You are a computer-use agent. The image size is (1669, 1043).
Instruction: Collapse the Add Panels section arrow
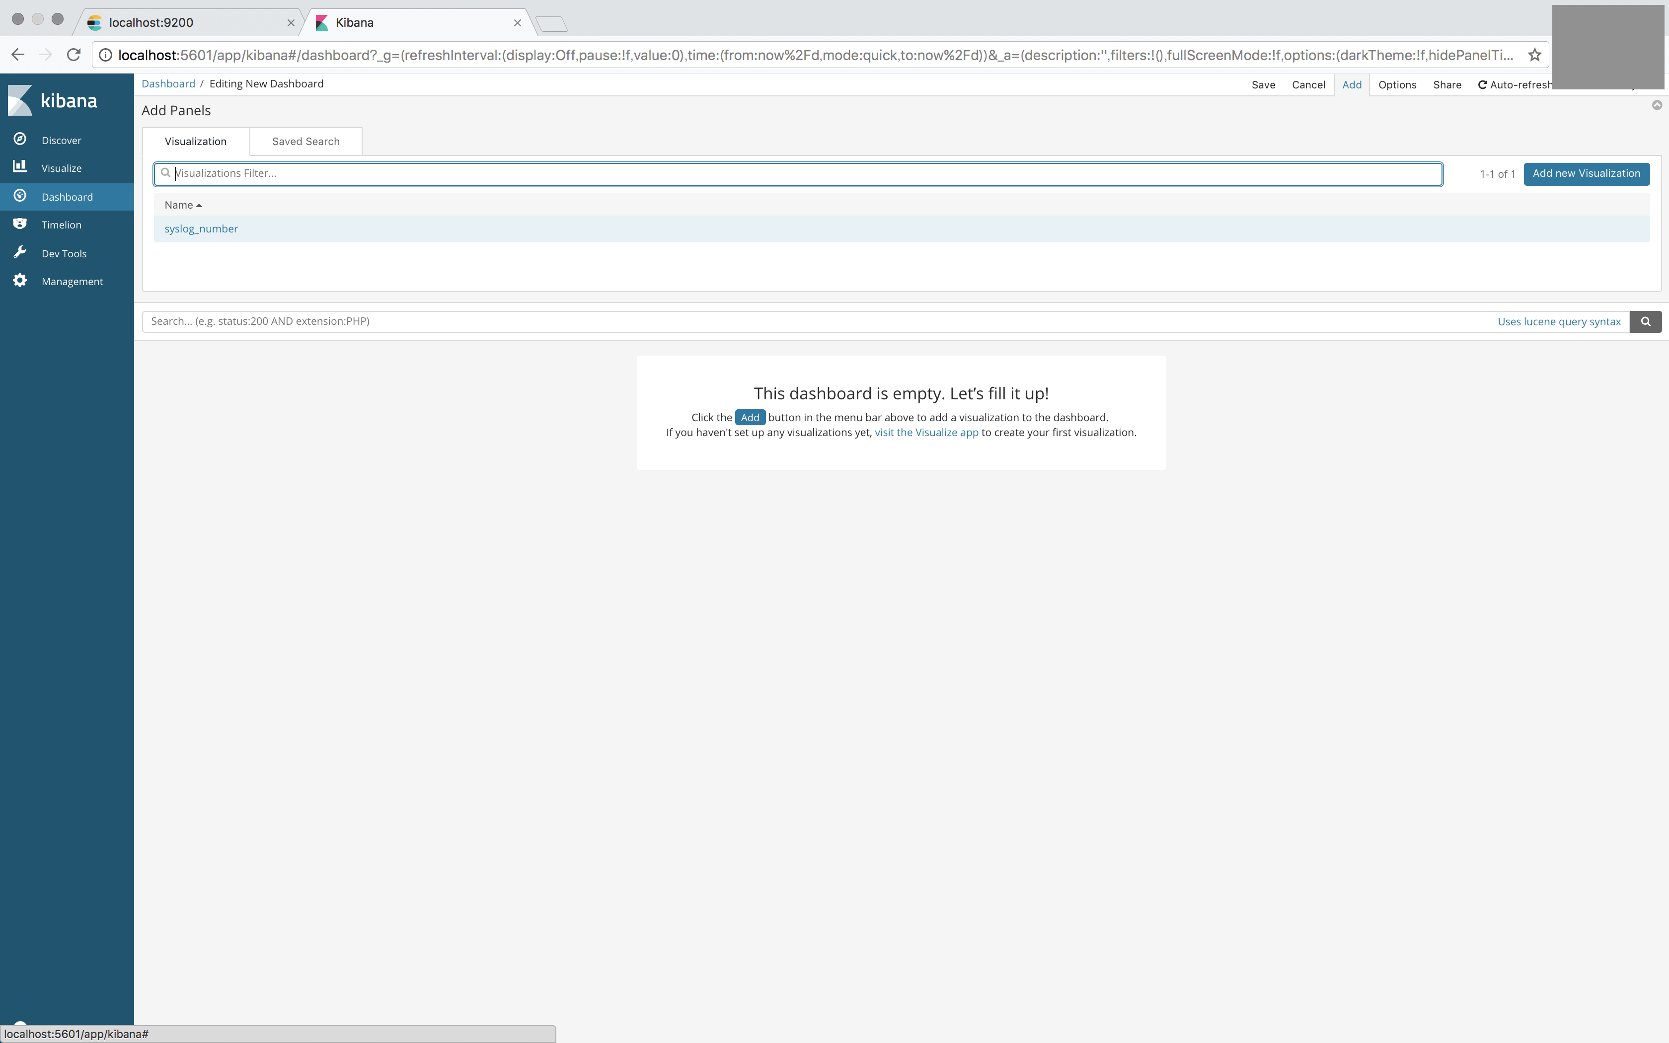tap(1657, 105)
